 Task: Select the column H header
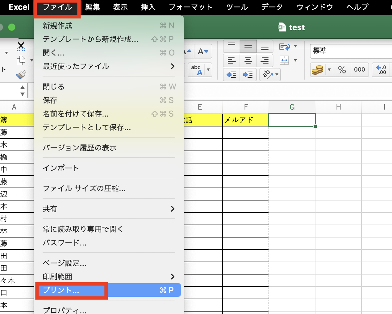(338, 107)
